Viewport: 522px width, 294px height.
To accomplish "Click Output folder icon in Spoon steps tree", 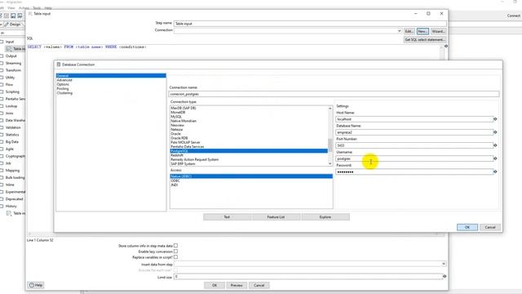I will point(2,56).
